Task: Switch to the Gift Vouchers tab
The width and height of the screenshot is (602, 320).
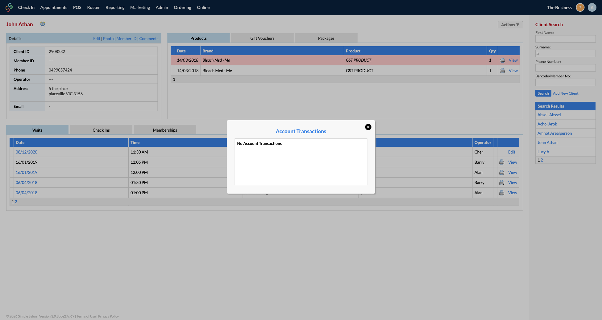Action: coord(262,38)
